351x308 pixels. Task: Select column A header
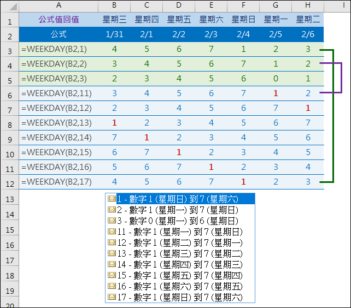[x=58, y=5]
